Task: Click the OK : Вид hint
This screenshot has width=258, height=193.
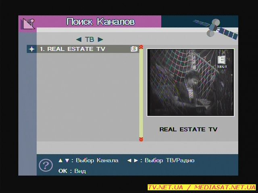Action: 72,171
